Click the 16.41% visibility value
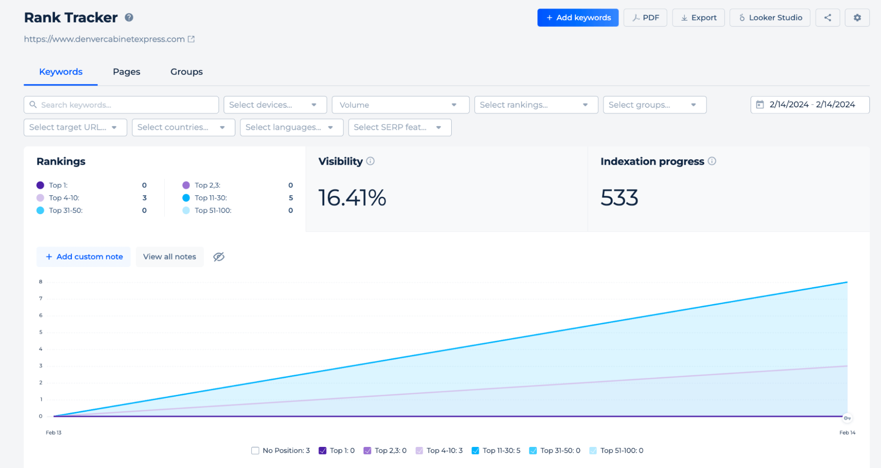881x468 pixels. [x=352, y=197]
